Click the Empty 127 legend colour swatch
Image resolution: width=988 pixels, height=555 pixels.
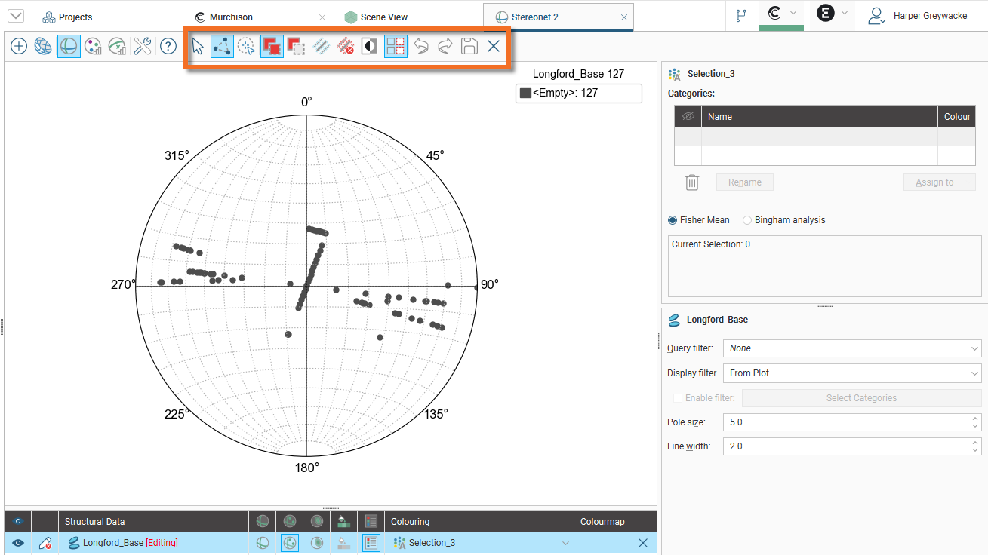click(x=525, y=94)
